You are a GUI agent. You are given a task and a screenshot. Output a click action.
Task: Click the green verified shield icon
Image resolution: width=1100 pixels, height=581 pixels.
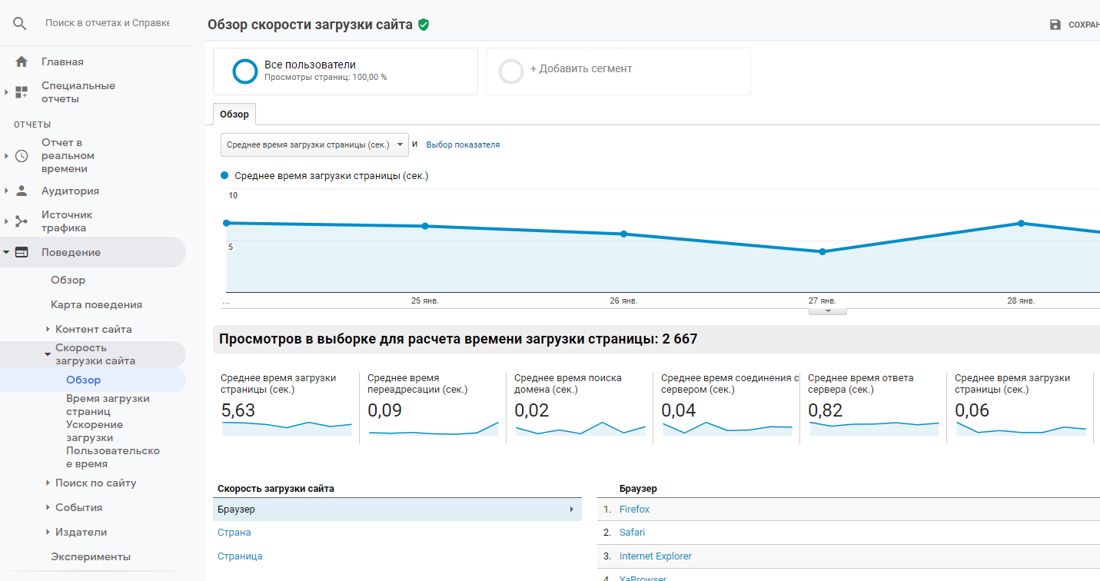424,25
